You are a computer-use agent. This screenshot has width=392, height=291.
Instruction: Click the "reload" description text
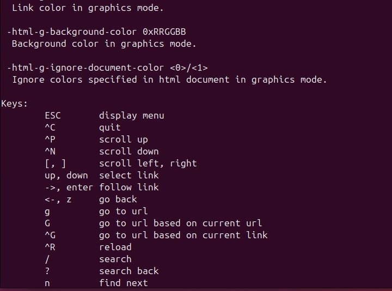click(x=115, y=247)
